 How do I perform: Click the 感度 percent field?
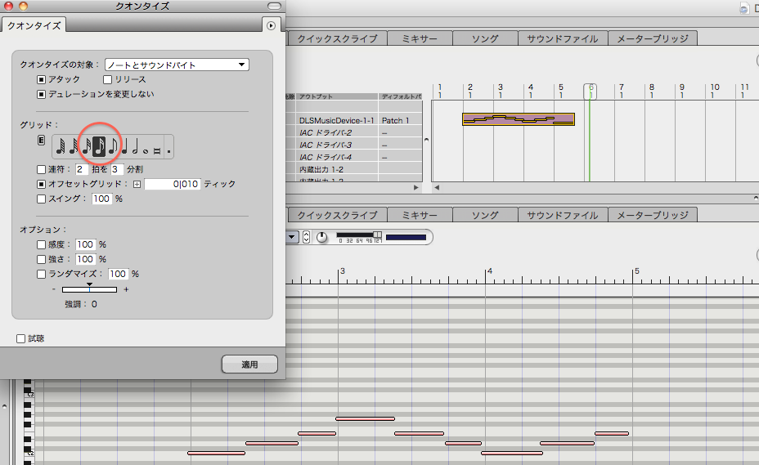[x=86, y=245]
